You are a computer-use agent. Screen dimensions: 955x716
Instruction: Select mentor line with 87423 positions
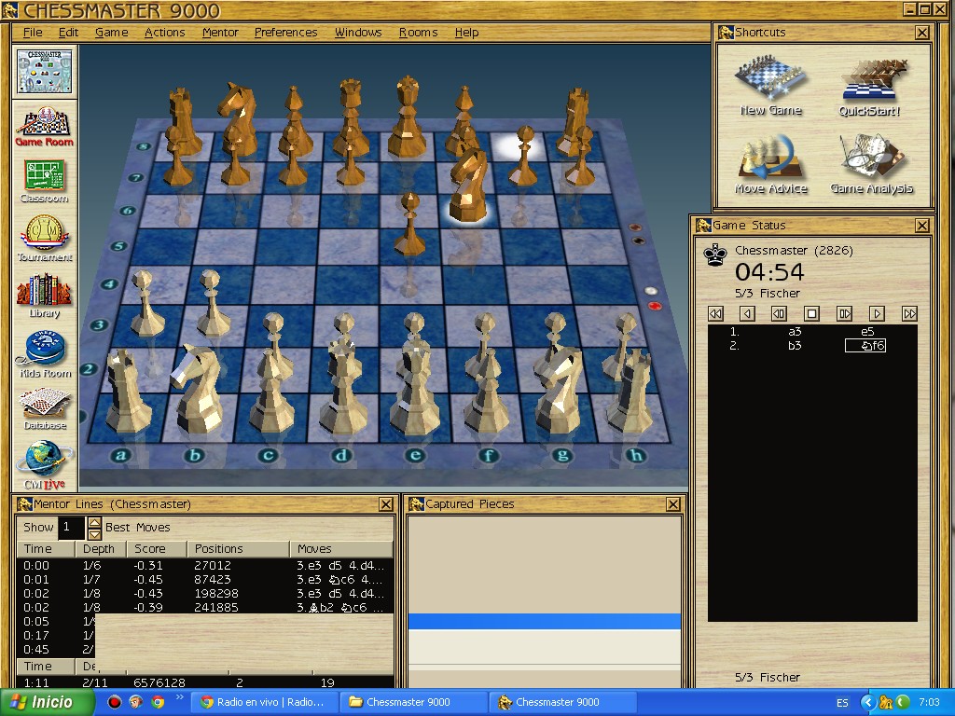pyautogui.click(x=204, y=580)
